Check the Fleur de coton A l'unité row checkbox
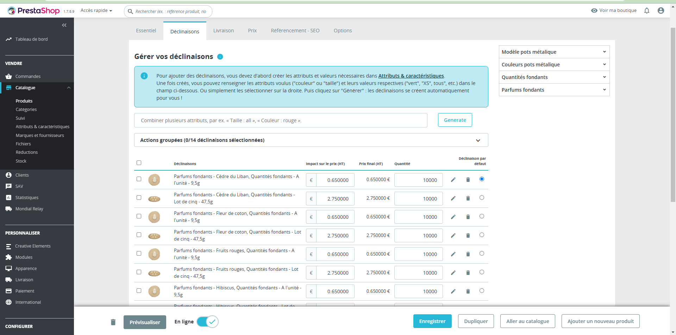The height and width of the screenshot is (335, 676). [x=139, y=216]
